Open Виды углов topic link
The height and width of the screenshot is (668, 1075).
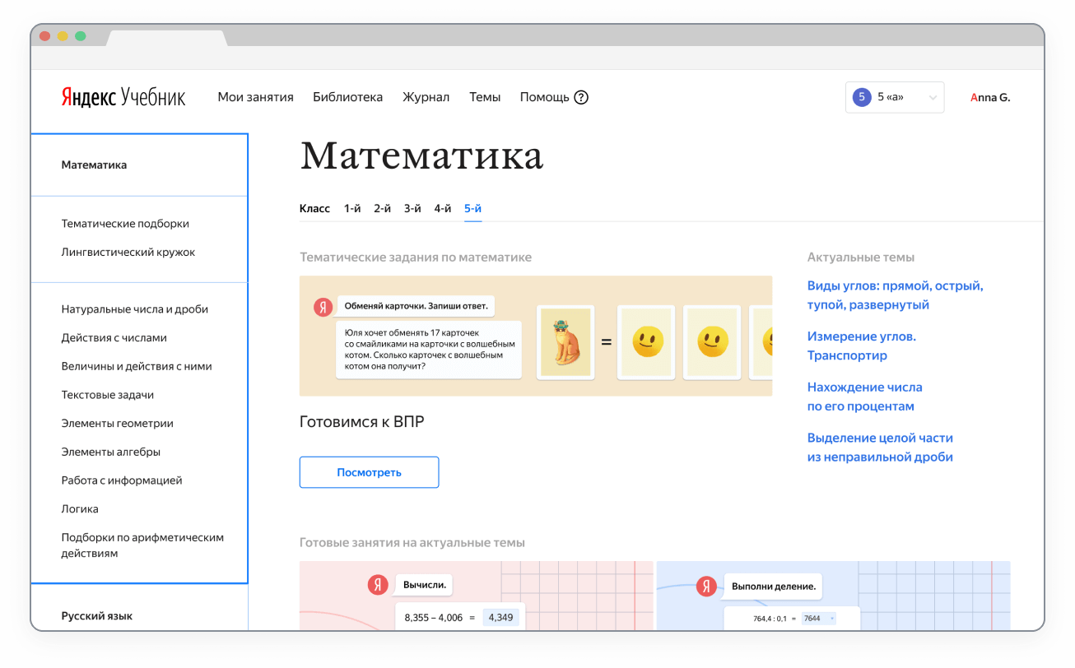click(896, 295)
